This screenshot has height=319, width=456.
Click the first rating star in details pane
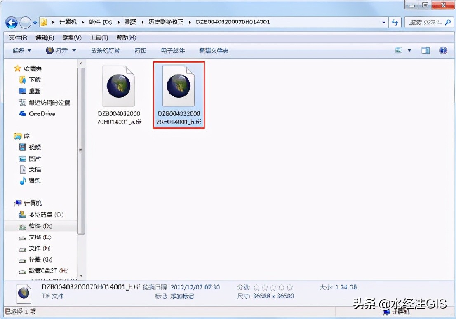(x=256, y=287)
